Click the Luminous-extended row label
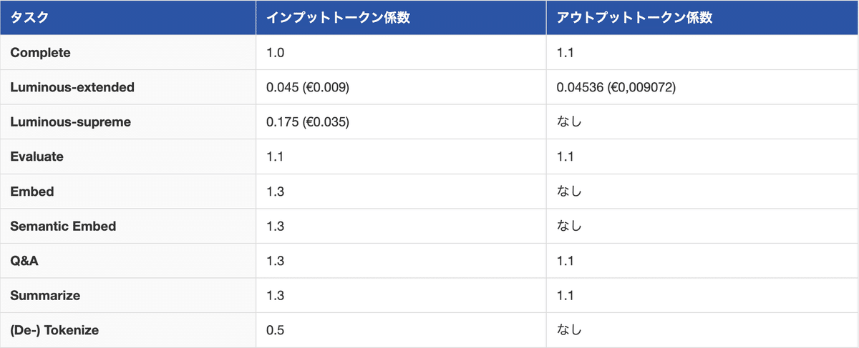 click(72, 87)
